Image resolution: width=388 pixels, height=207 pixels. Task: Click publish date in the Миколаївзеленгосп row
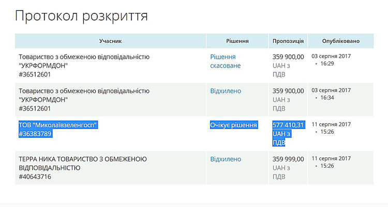click(x=331, y=124)
